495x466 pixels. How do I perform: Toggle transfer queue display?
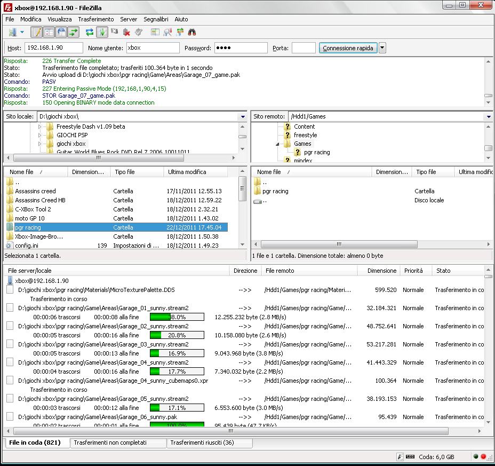(74, 32)
